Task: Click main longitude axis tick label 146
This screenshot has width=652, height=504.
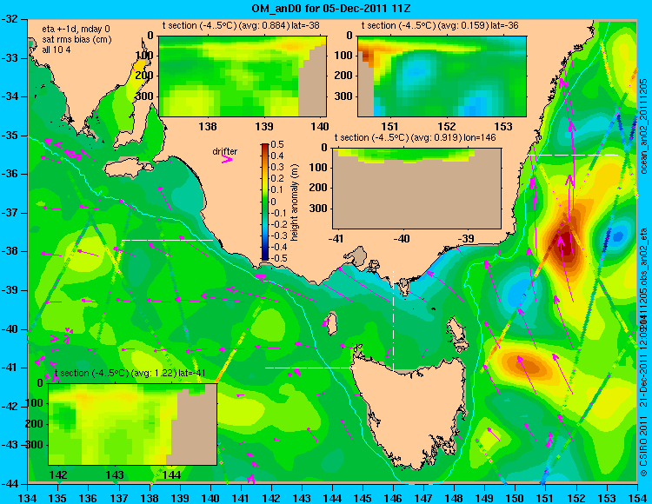Action: pyautogui.click(x=393, y=498)
